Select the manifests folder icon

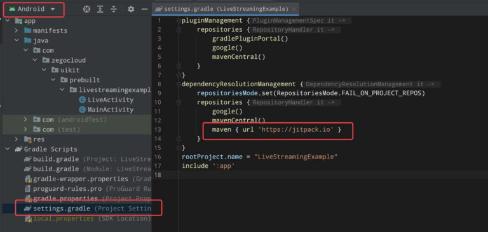click(28, 31)
